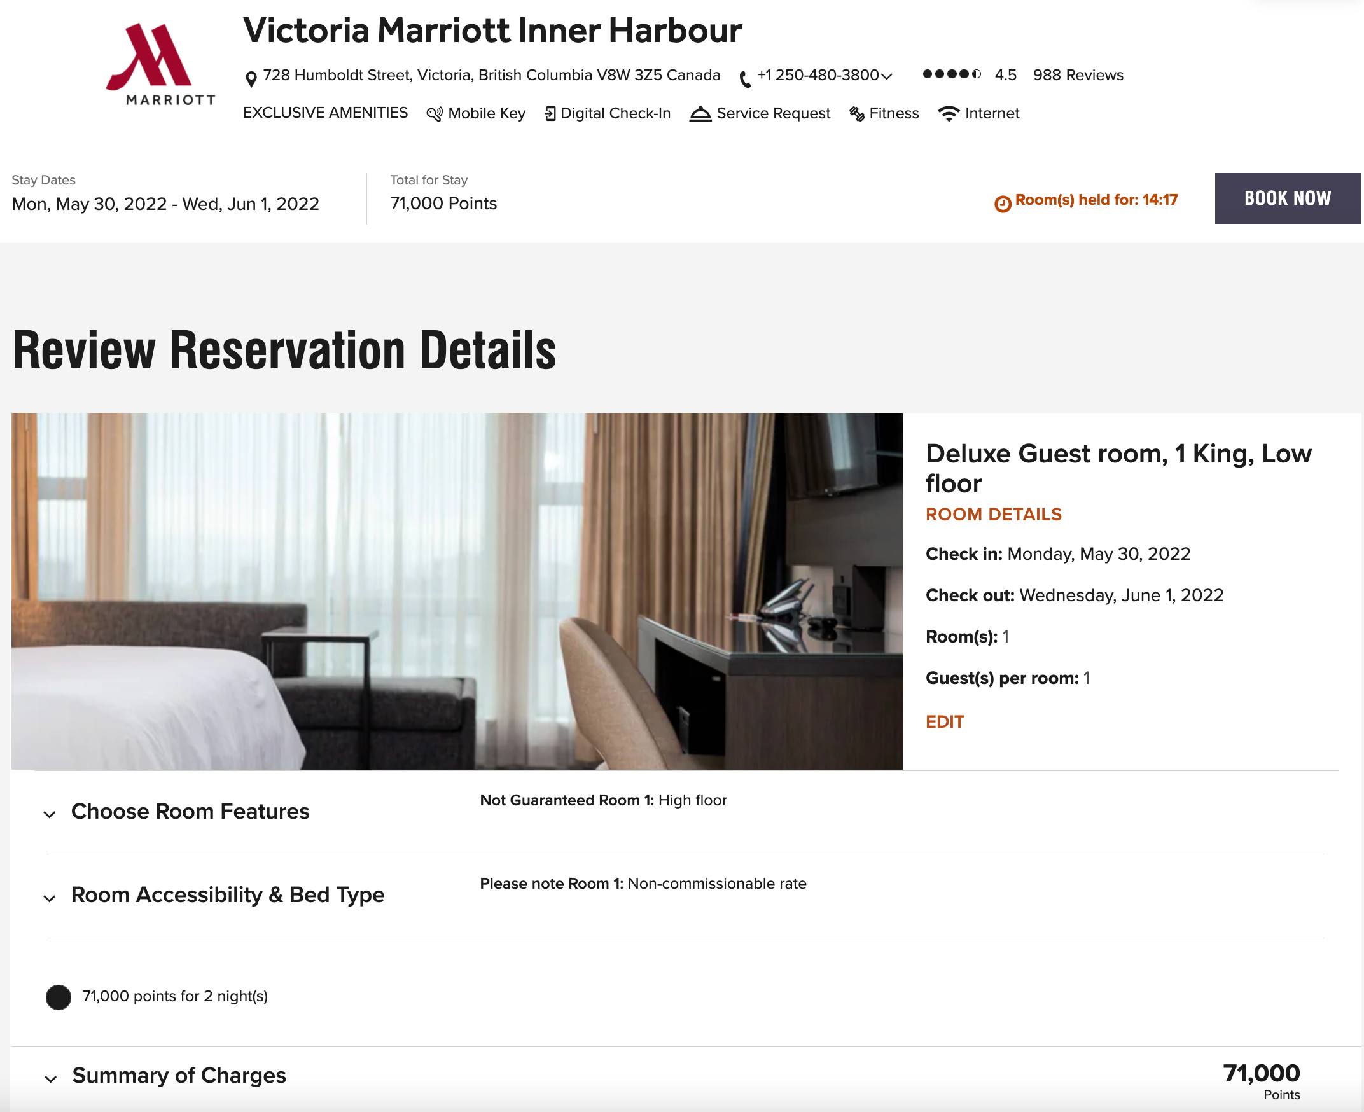Screen dimensions: 1364x1112
Task: Click EDIT to modify reservation
Action: point(944,721)
